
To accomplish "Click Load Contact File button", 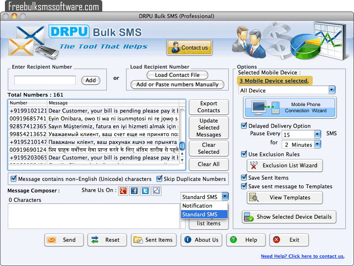I will coord(177,75).
